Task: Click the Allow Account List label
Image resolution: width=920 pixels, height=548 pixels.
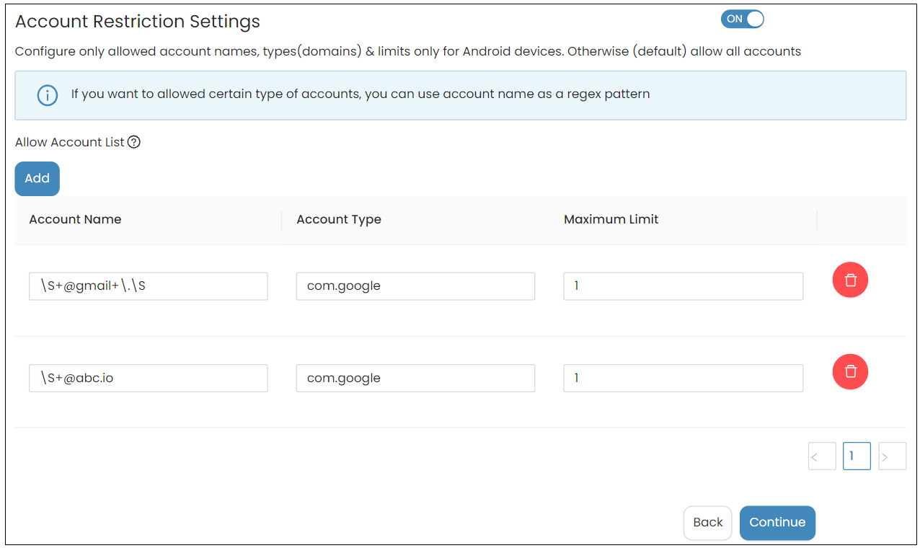Action: 70,142
